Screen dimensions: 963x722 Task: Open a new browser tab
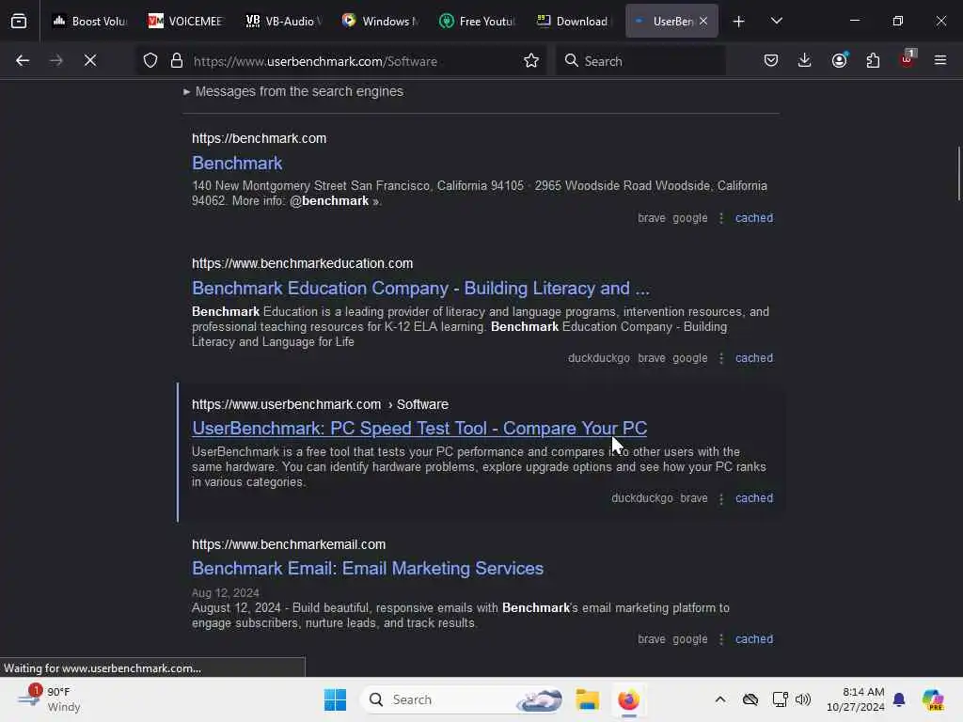pyautogui.click(x=739, y=21)
